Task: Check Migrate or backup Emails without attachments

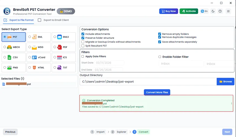Action: click(x=83, y=42)
